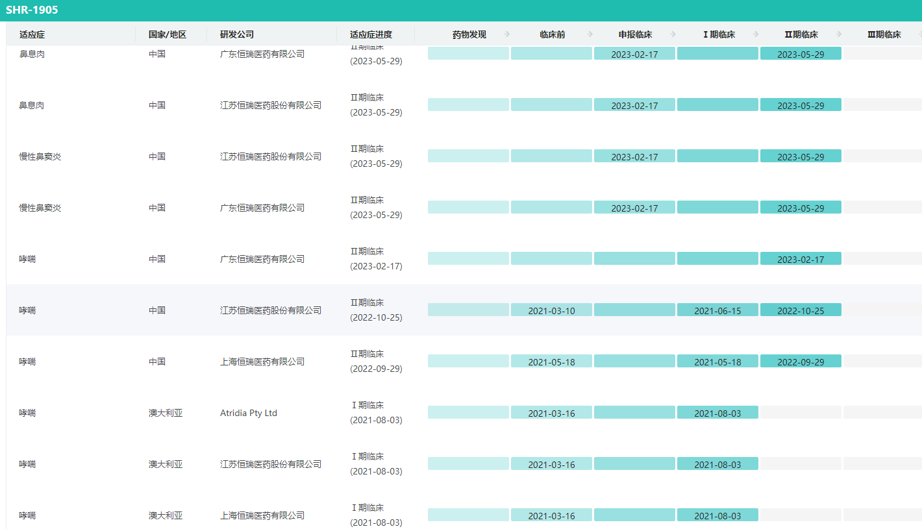Screen dimensions: 922x529
Task: Click the arrow icon after 药物发现 header
Action: point(507,34)
